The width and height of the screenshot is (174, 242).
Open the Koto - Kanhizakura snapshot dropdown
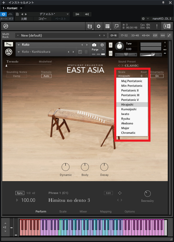(19, 52)
